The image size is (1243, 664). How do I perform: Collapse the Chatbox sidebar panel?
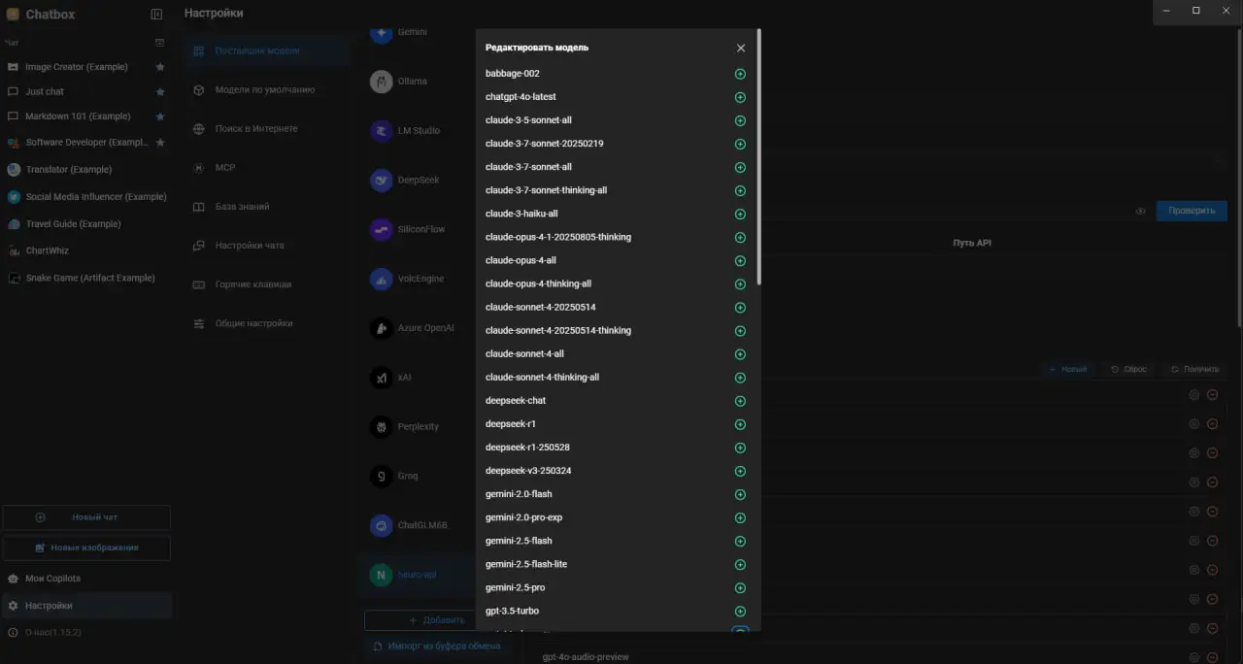(157, 15)
